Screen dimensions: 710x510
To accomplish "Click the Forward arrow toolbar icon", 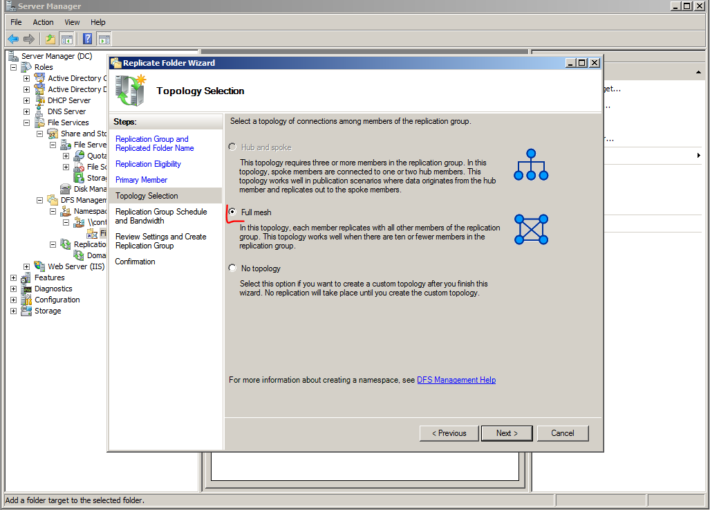I will coord(29,39).
